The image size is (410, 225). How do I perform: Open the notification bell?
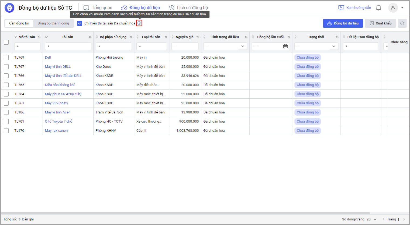(x=378, y=8)
